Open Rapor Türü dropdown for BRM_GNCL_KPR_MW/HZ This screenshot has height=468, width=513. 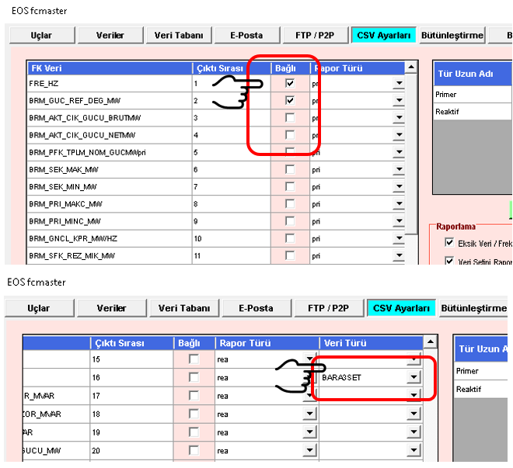(x=399, y=239)
